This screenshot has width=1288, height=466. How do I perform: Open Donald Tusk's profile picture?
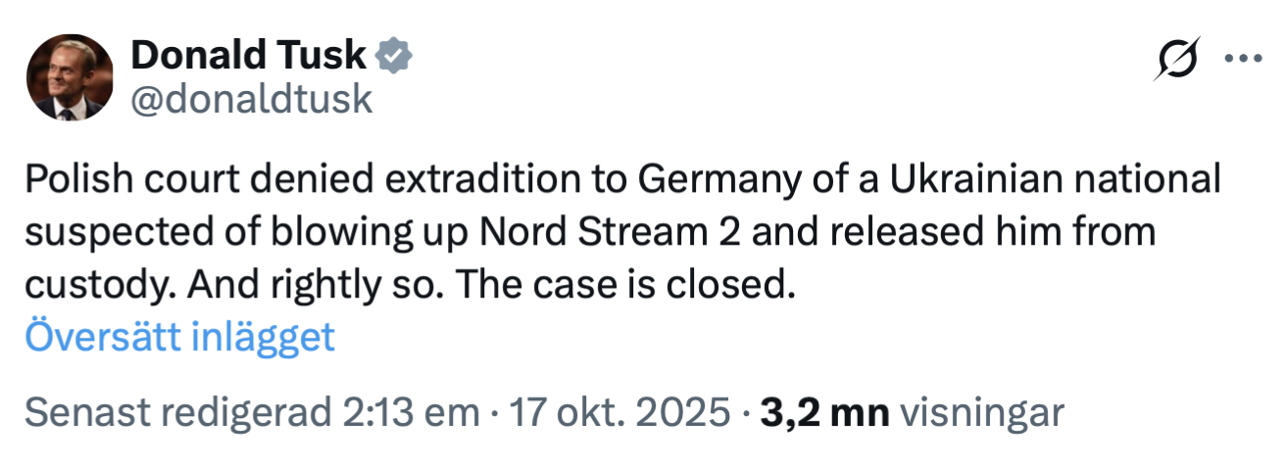pyautogui.click(x=69, y=77)
